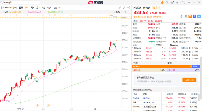Click the 52周最高 385.99 value
Image resolution: width=202 pixels, height=111 pixels.
tap(151, 38)
